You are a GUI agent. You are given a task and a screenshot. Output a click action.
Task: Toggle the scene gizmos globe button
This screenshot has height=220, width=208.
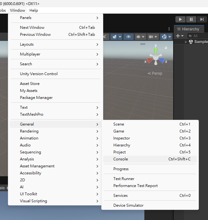(x=164, y=37)
